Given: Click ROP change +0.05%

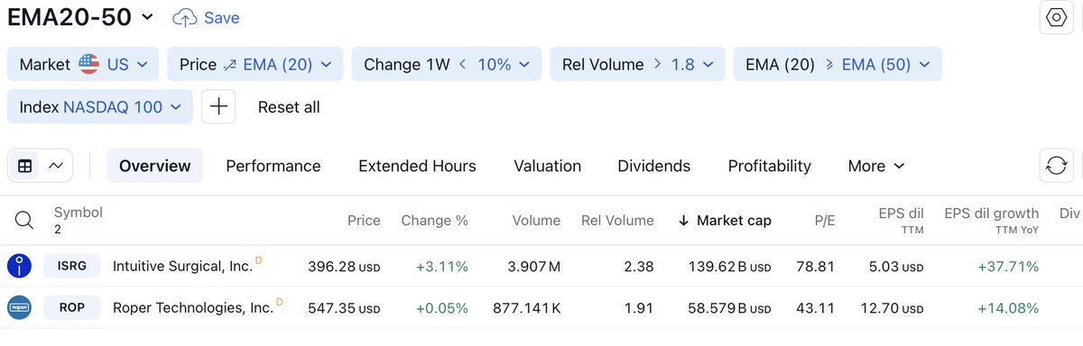Looking at the screenshot, I should point(442,308).
